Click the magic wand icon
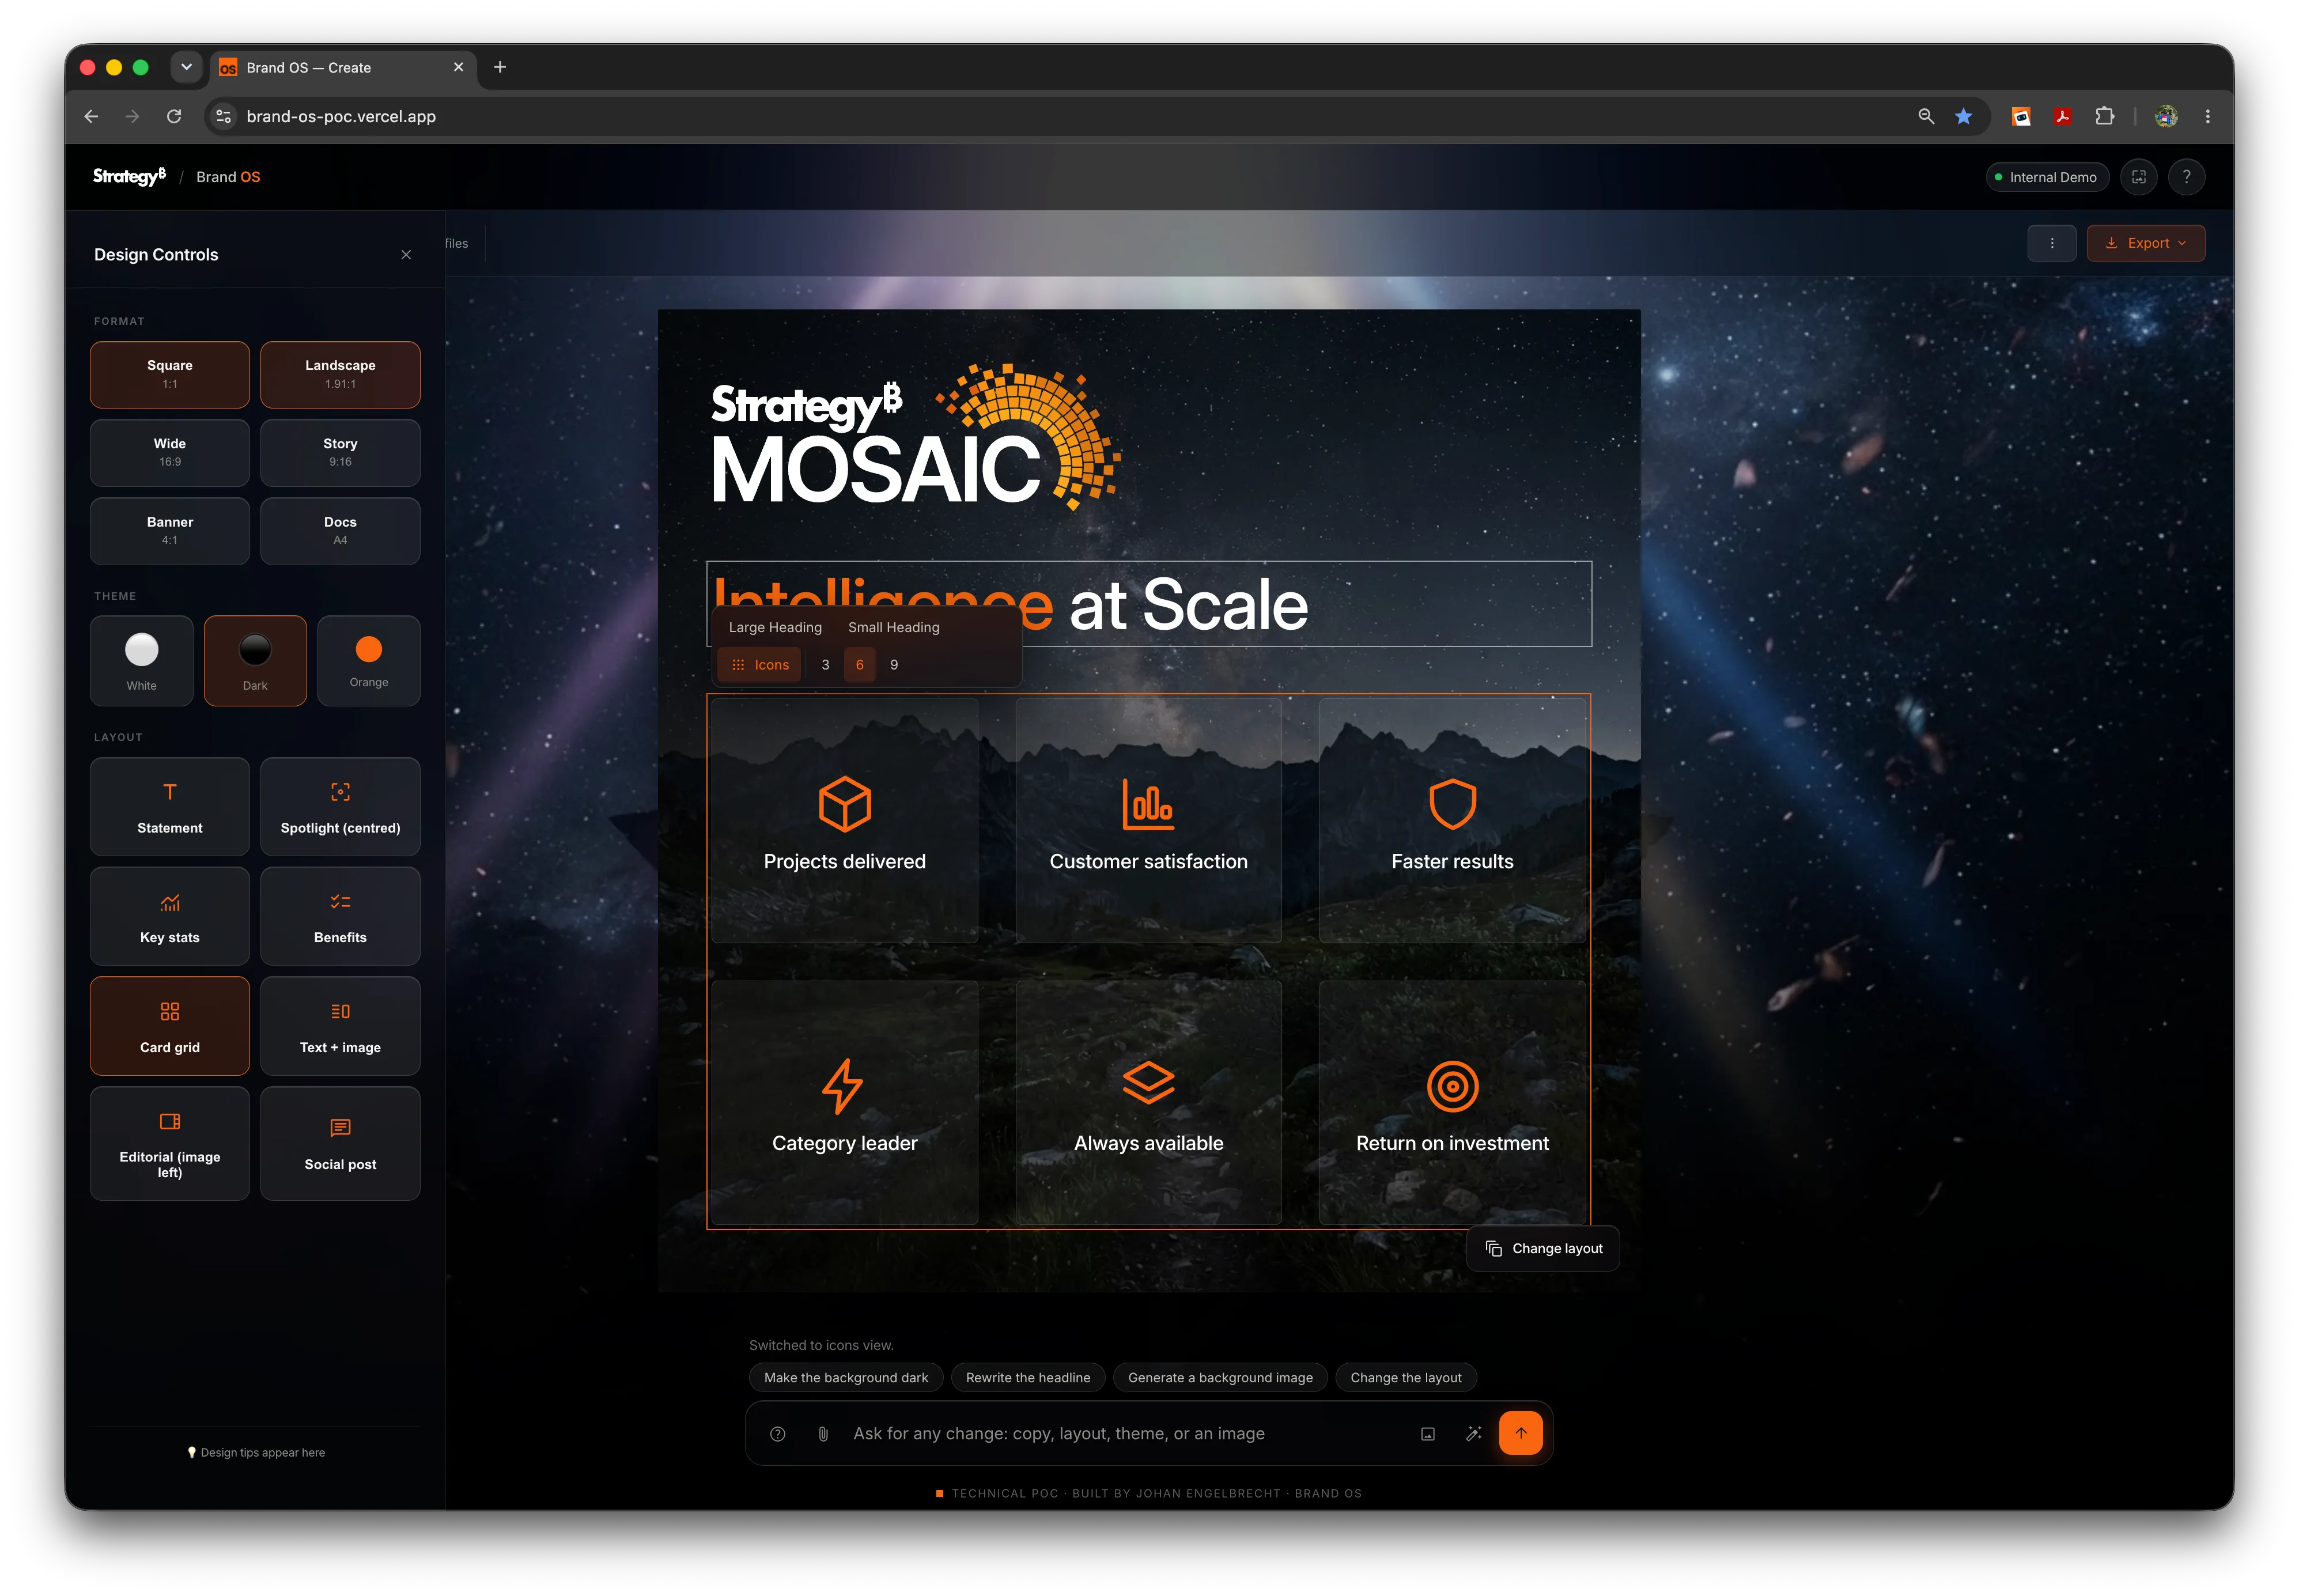Image resolution: width=2299 pixels, height=1596 pixels. [x=1474, y=1434]
